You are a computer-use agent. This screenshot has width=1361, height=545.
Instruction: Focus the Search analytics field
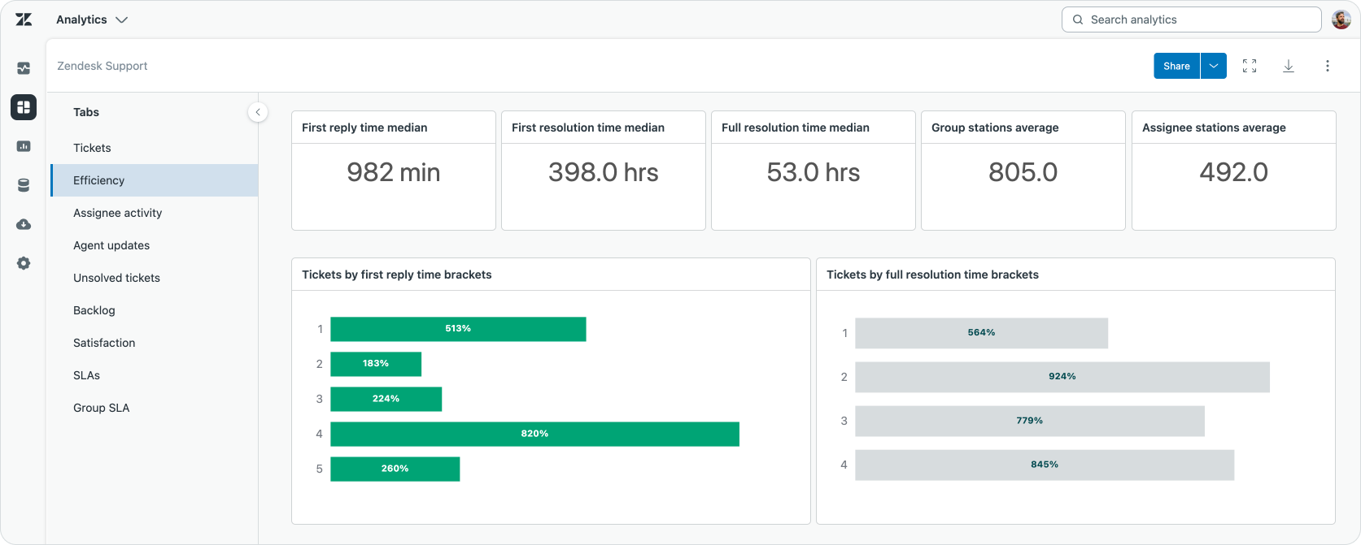point(1191,19)
